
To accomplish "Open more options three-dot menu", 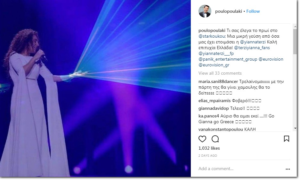I will [x=288, y=169].
